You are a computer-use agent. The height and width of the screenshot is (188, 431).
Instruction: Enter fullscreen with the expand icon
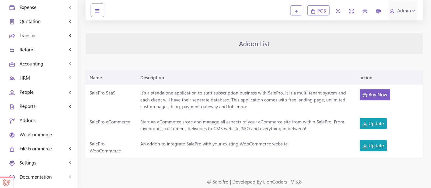pos(351,11)
